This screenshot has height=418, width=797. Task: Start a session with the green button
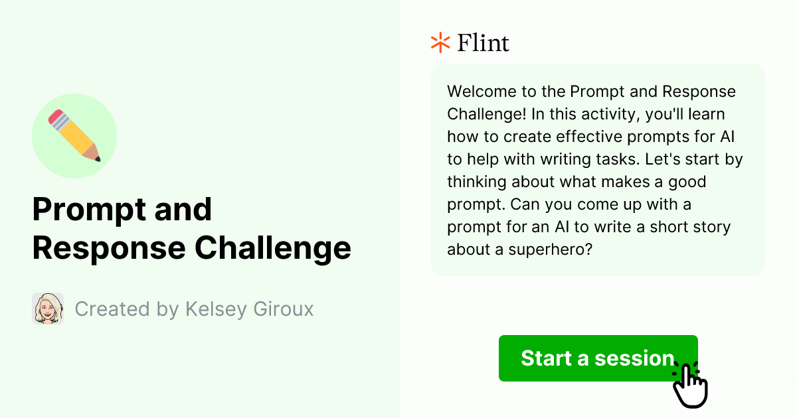click(598, 358)
